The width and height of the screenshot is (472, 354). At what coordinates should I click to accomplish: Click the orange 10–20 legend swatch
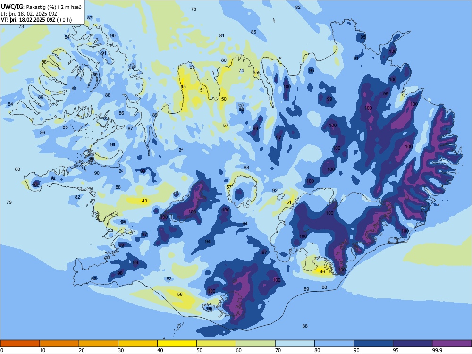[x=59, y=344]
